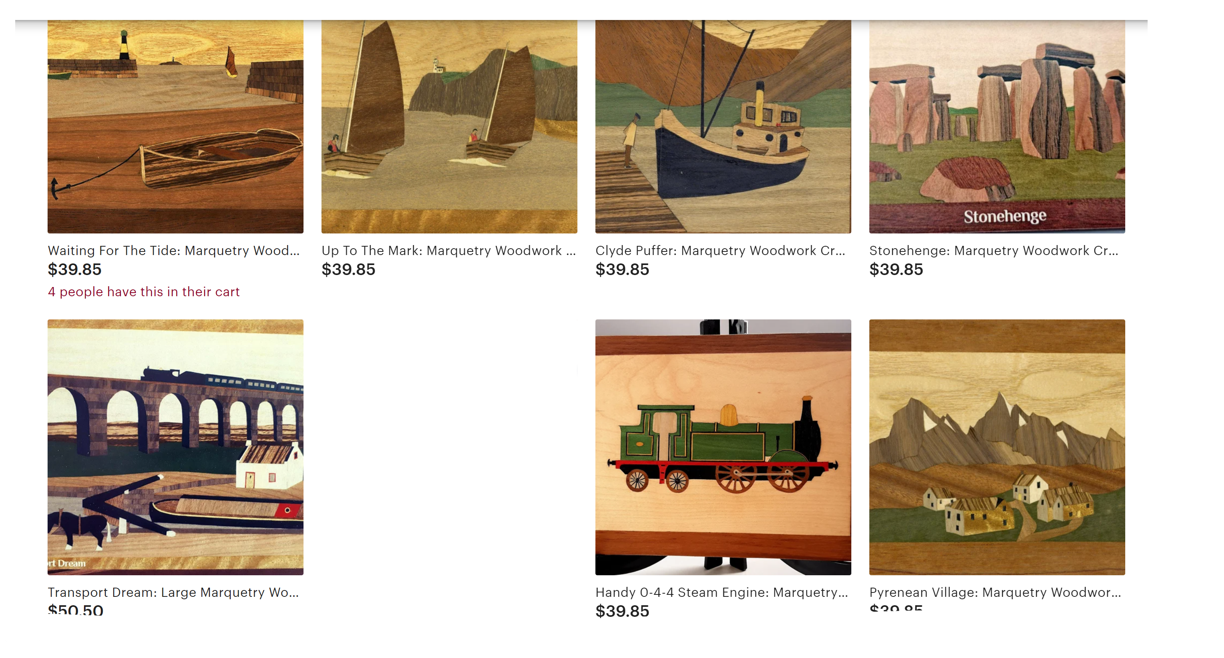The height and width of the screenshot is (658, 1224).
Task: Click price under Waiting For The Tide
Action: [x=75, y=269]
